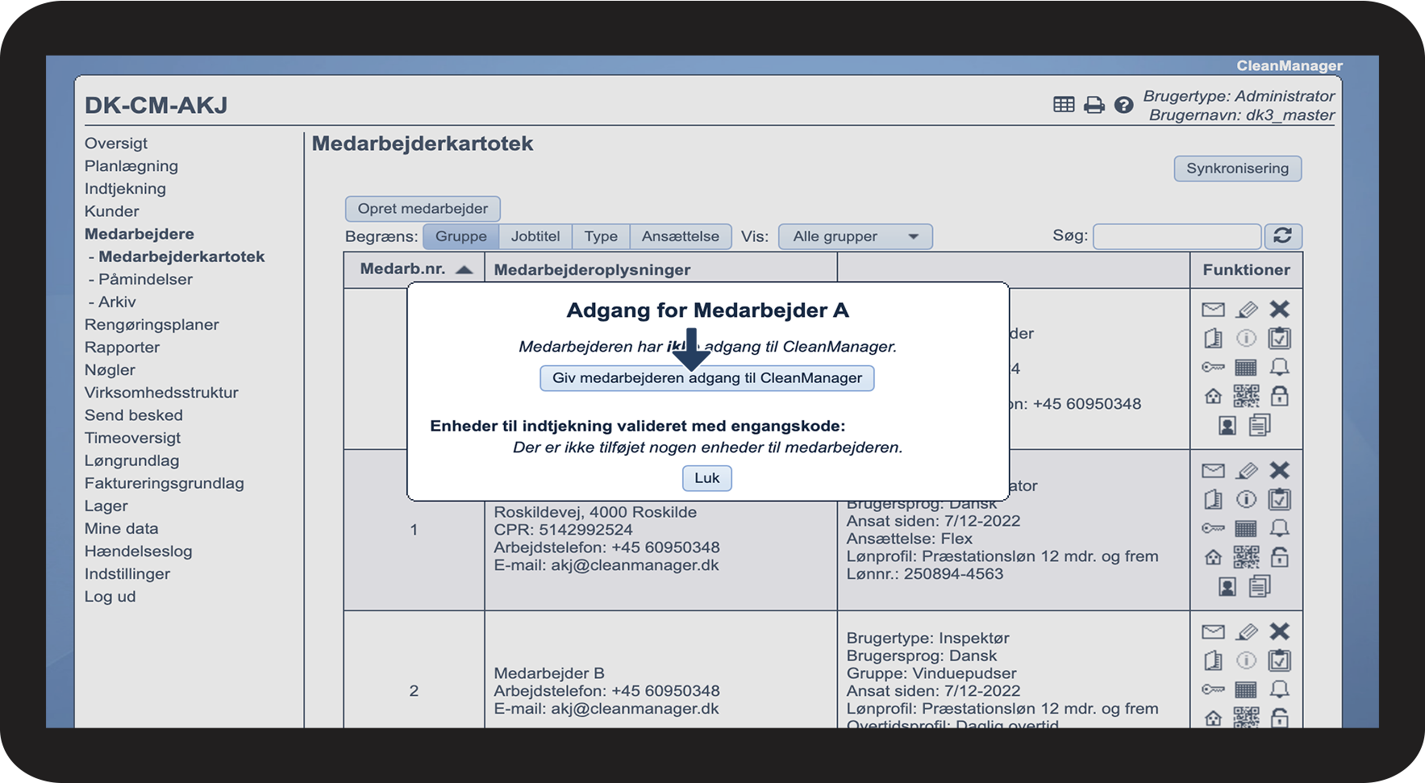Click the padlock access icon for employee 1
The height and width of the screenshot is (783, 1425).
1280,557
